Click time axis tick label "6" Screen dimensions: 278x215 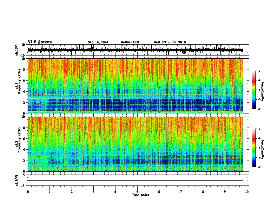[x=159, y=192]
